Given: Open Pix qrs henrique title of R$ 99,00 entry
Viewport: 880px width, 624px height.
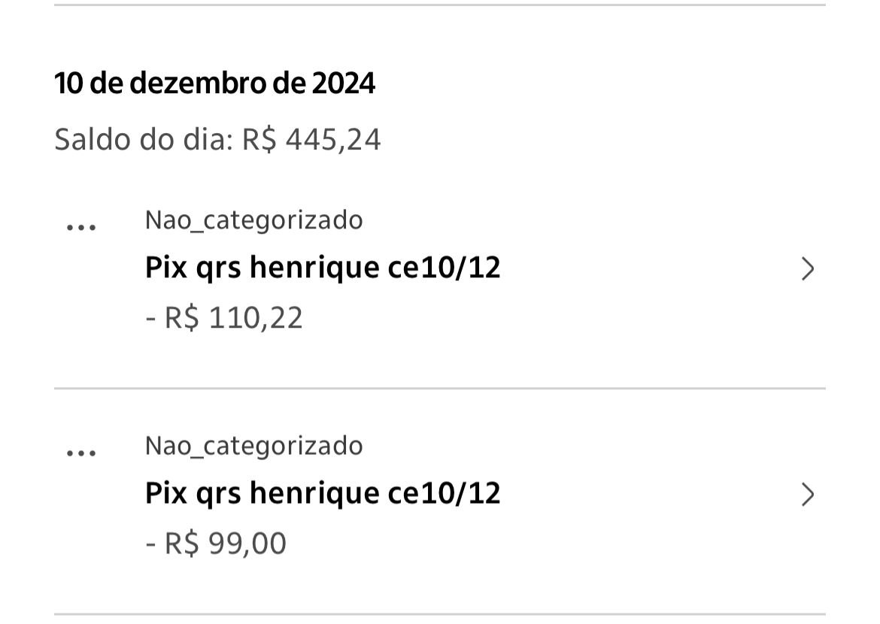Looking at the screenshot, I should click(x=322, y=493).
